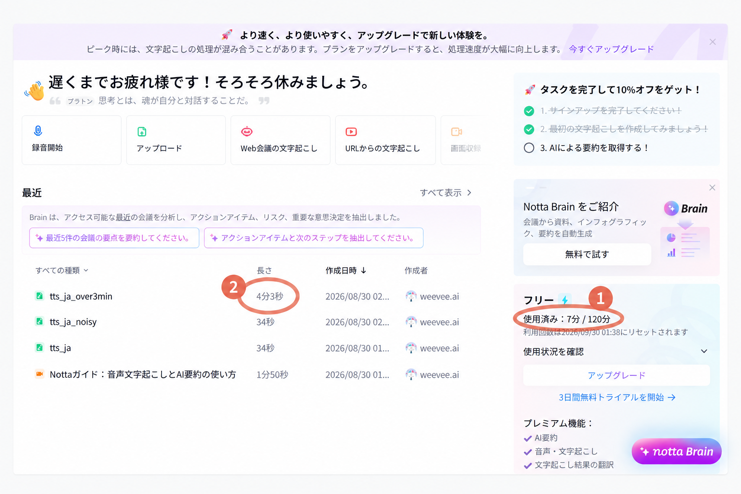Click the 作成者 column header
Image resolution: width=741 pixels, height=494 pixels.
[x=416, y=270]
